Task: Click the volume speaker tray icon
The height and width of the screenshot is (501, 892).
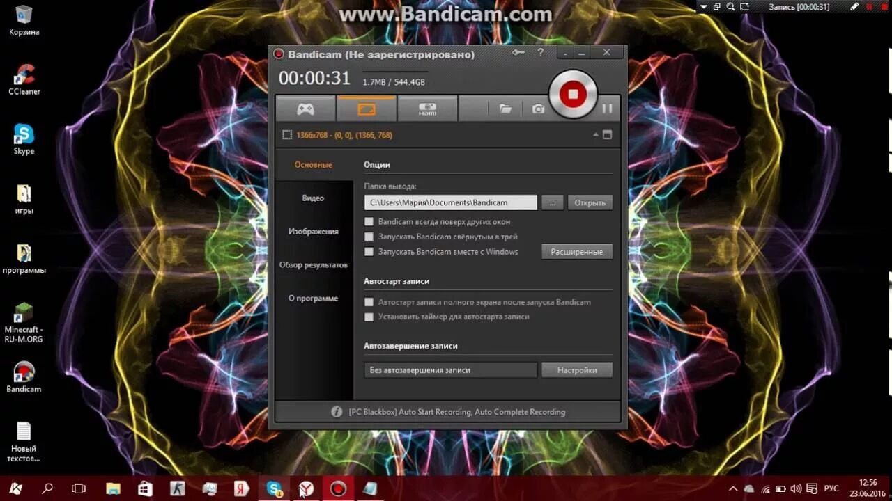Action: point(797,488)
